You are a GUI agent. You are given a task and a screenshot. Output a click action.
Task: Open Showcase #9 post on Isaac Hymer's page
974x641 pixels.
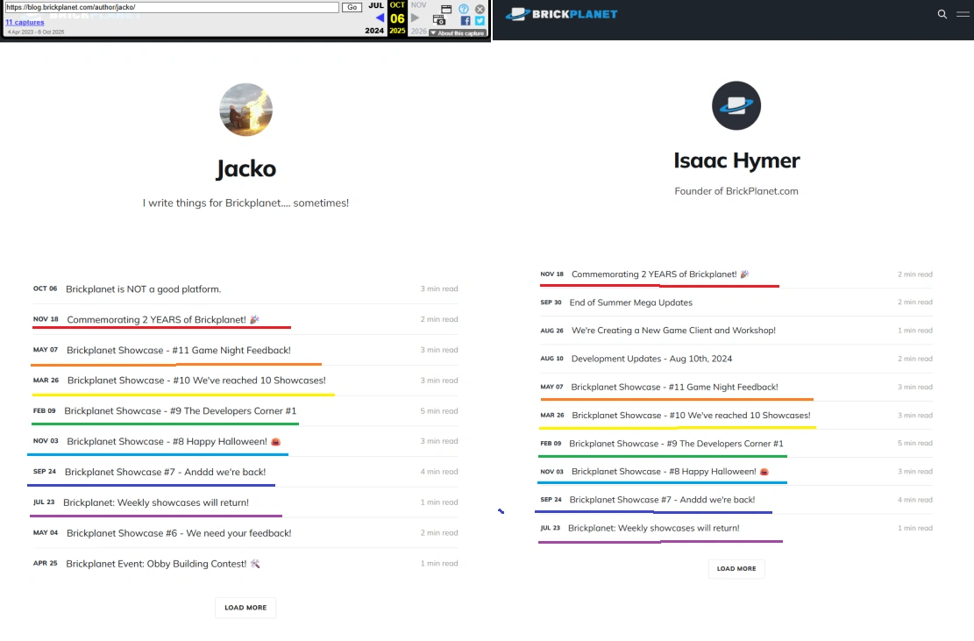pos(676,444)
